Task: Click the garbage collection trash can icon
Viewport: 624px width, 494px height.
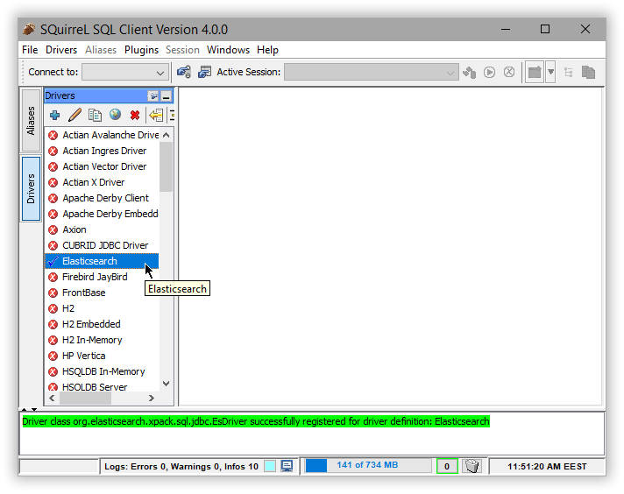Action: (x=472, y=466)
